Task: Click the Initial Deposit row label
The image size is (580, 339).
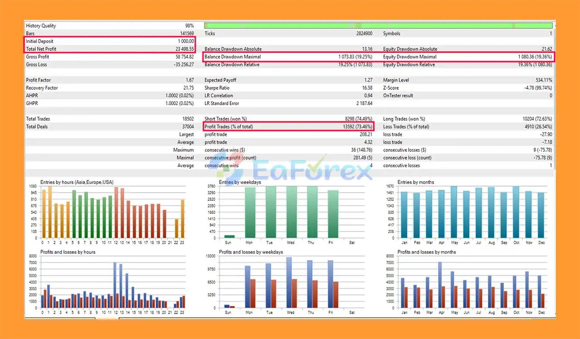Action: 40,41
